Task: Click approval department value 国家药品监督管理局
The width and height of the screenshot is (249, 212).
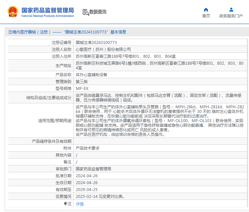Action: [93, 169]
